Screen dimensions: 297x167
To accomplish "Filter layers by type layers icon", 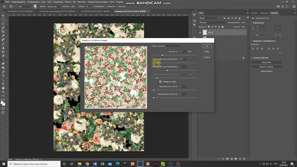I will click(x=232, y=18).
